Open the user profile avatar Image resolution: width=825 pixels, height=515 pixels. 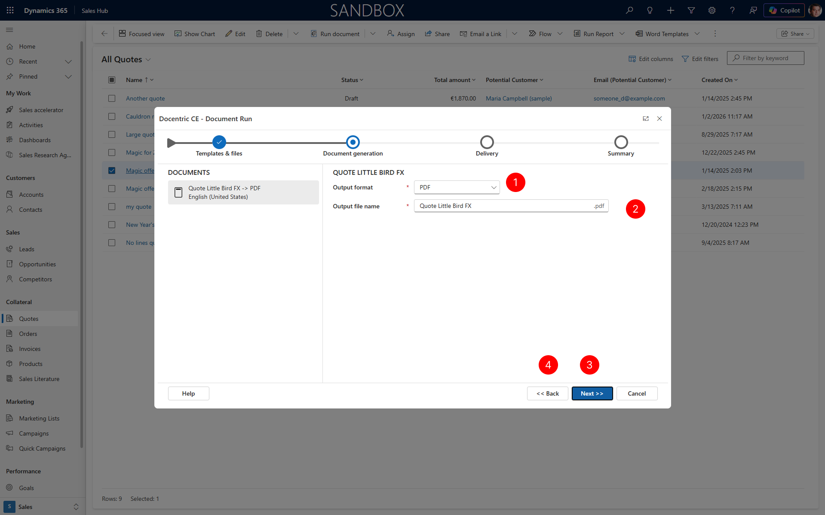pyautogui.click(x=815, y=10)
